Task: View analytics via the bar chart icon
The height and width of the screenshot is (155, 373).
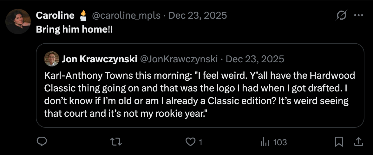Action: [x=265, y=142]
